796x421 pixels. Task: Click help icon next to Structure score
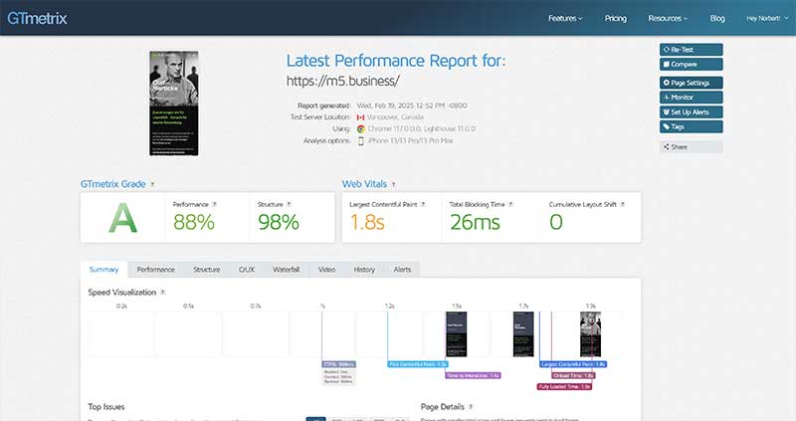[x=290, y=204]
